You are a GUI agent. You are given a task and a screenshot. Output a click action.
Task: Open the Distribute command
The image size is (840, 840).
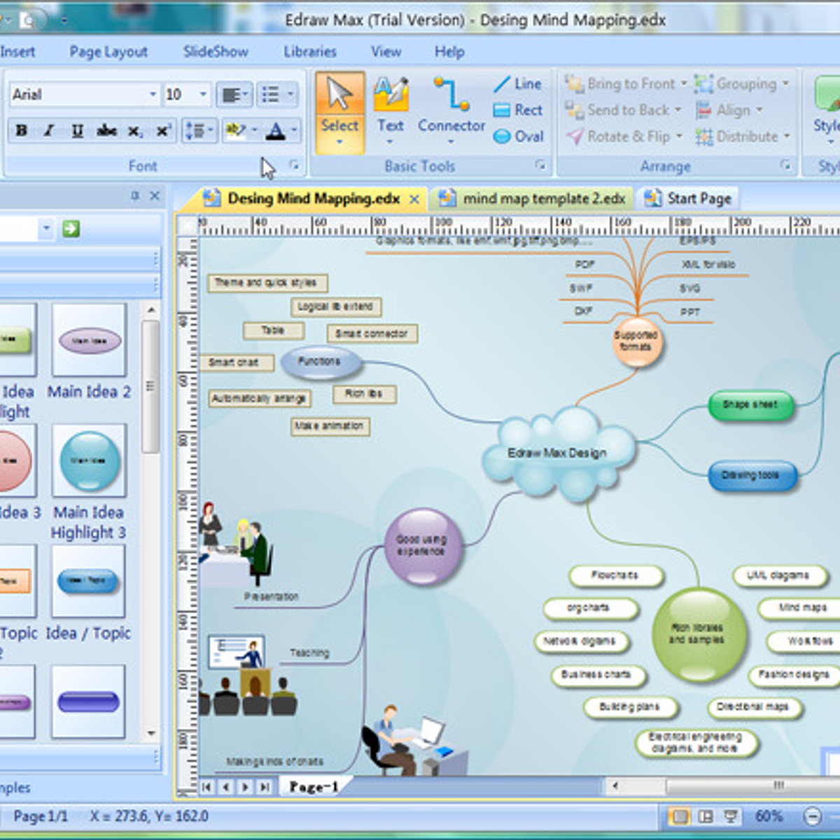tap(743, 136)
